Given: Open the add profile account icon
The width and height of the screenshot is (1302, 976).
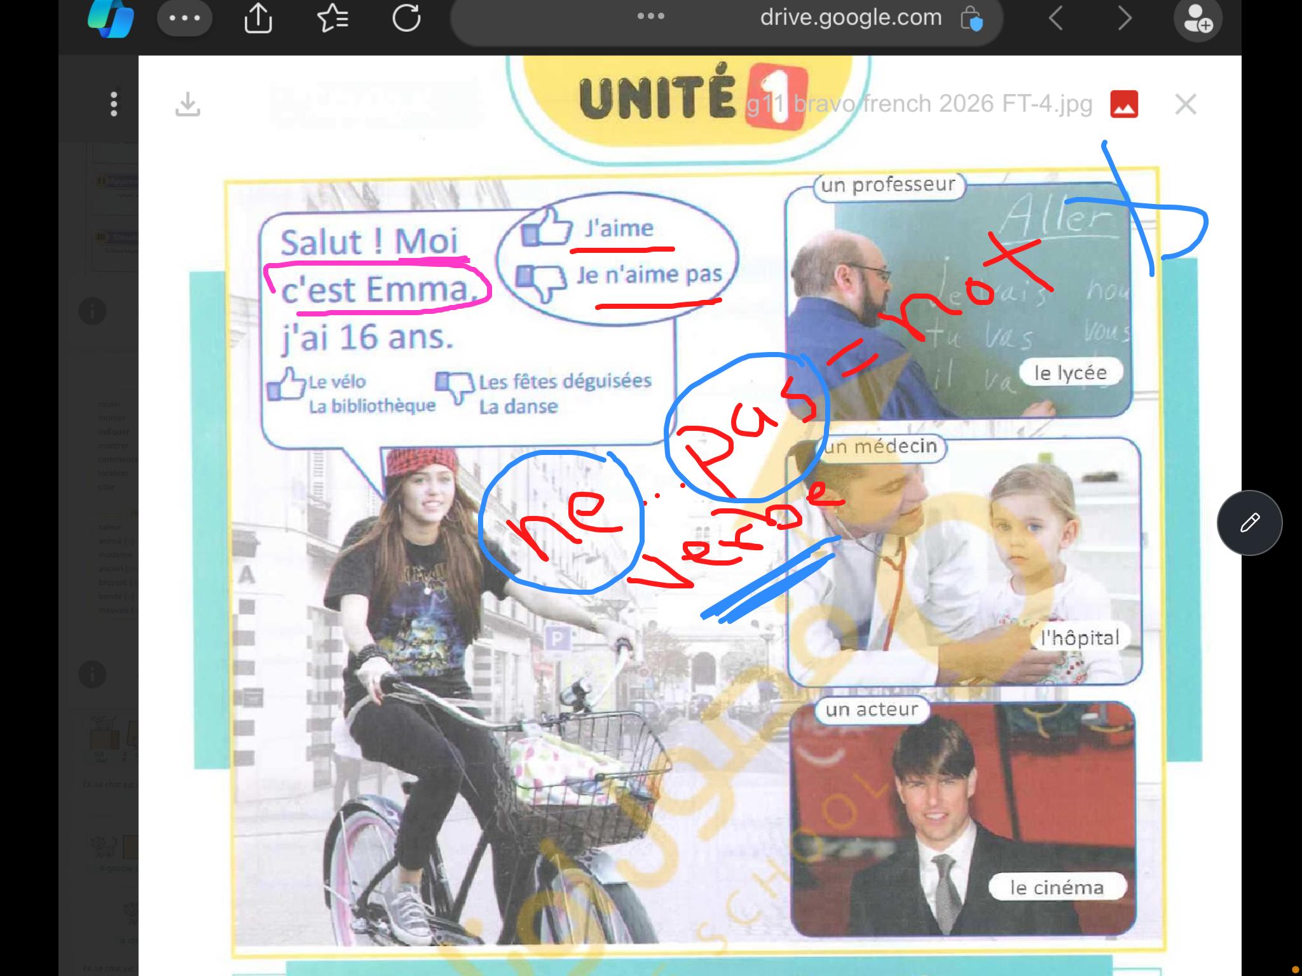Looking at the screenshot, I should [1198, 19].
